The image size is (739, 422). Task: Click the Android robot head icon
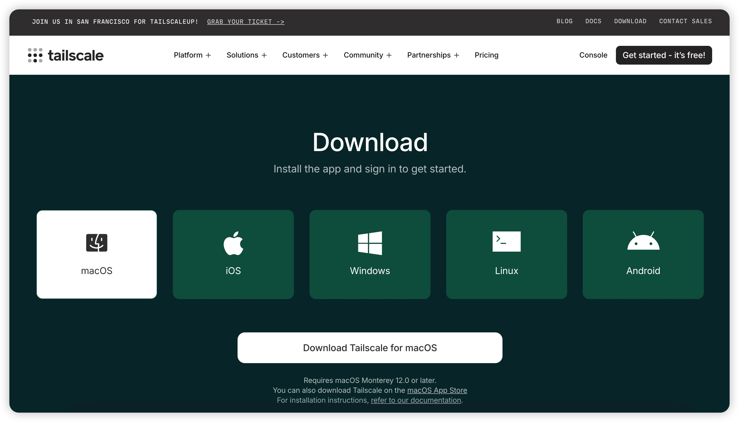coord(643,240)
